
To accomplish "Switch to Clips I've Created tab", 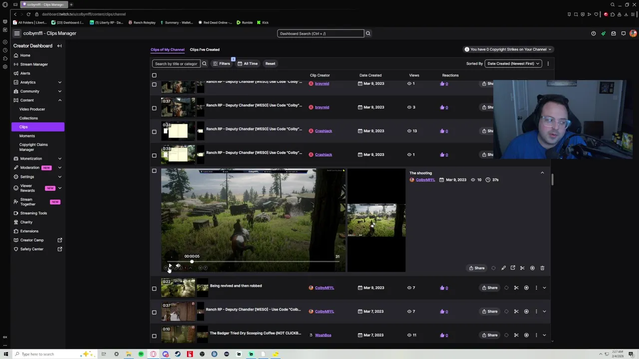I will [205, 49].
